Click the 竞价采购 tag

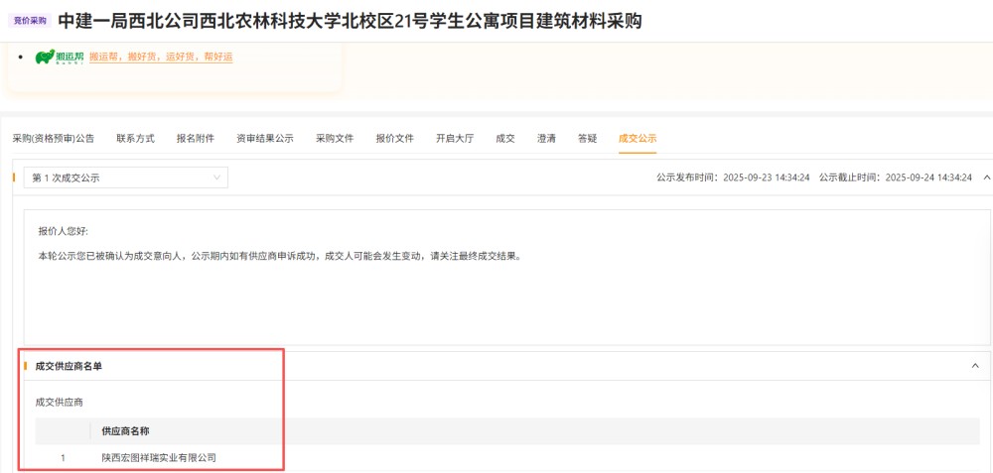30,21
